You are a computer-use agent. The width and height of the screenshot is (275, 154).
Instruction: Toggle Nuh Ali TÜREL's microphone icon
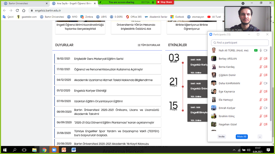point(260,50)
